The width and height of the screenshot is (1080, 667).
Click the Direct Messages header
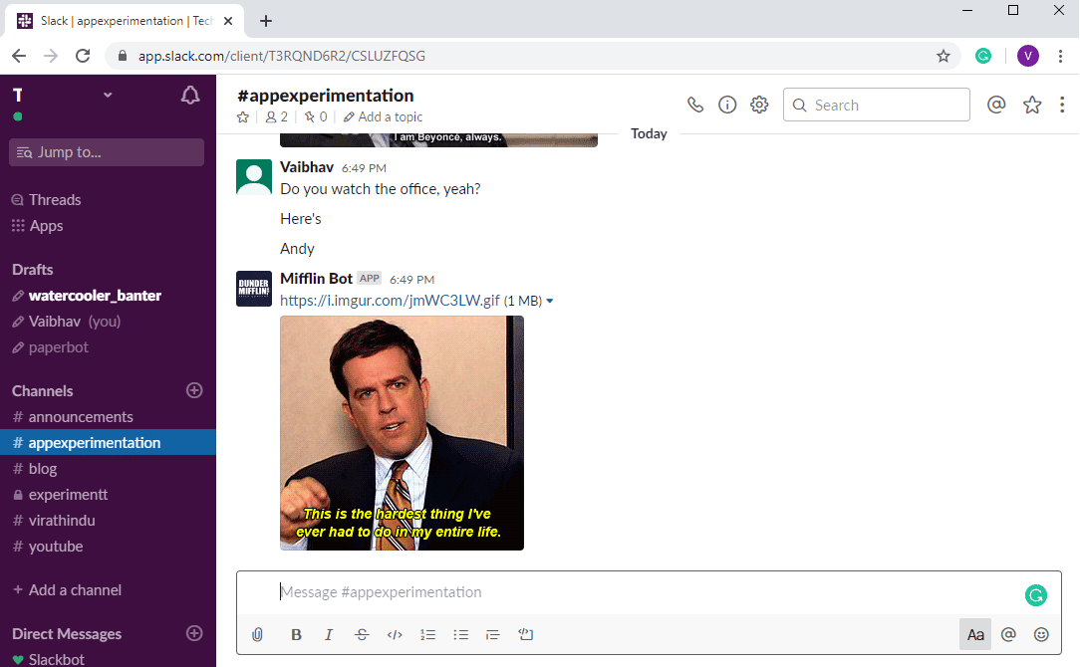pos(67,634)
